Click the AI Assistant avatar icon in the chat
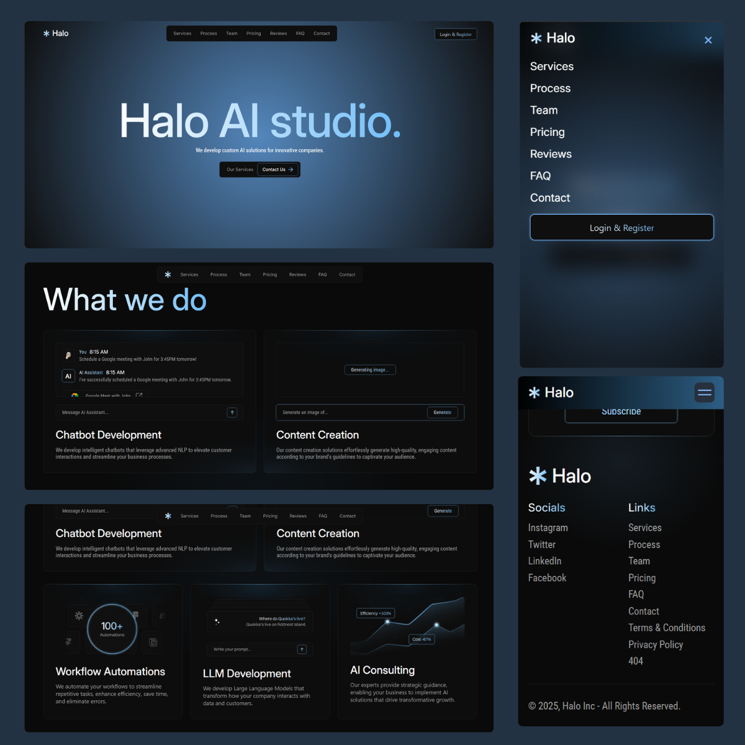This screenshot has width=745, height=745. 68,376
